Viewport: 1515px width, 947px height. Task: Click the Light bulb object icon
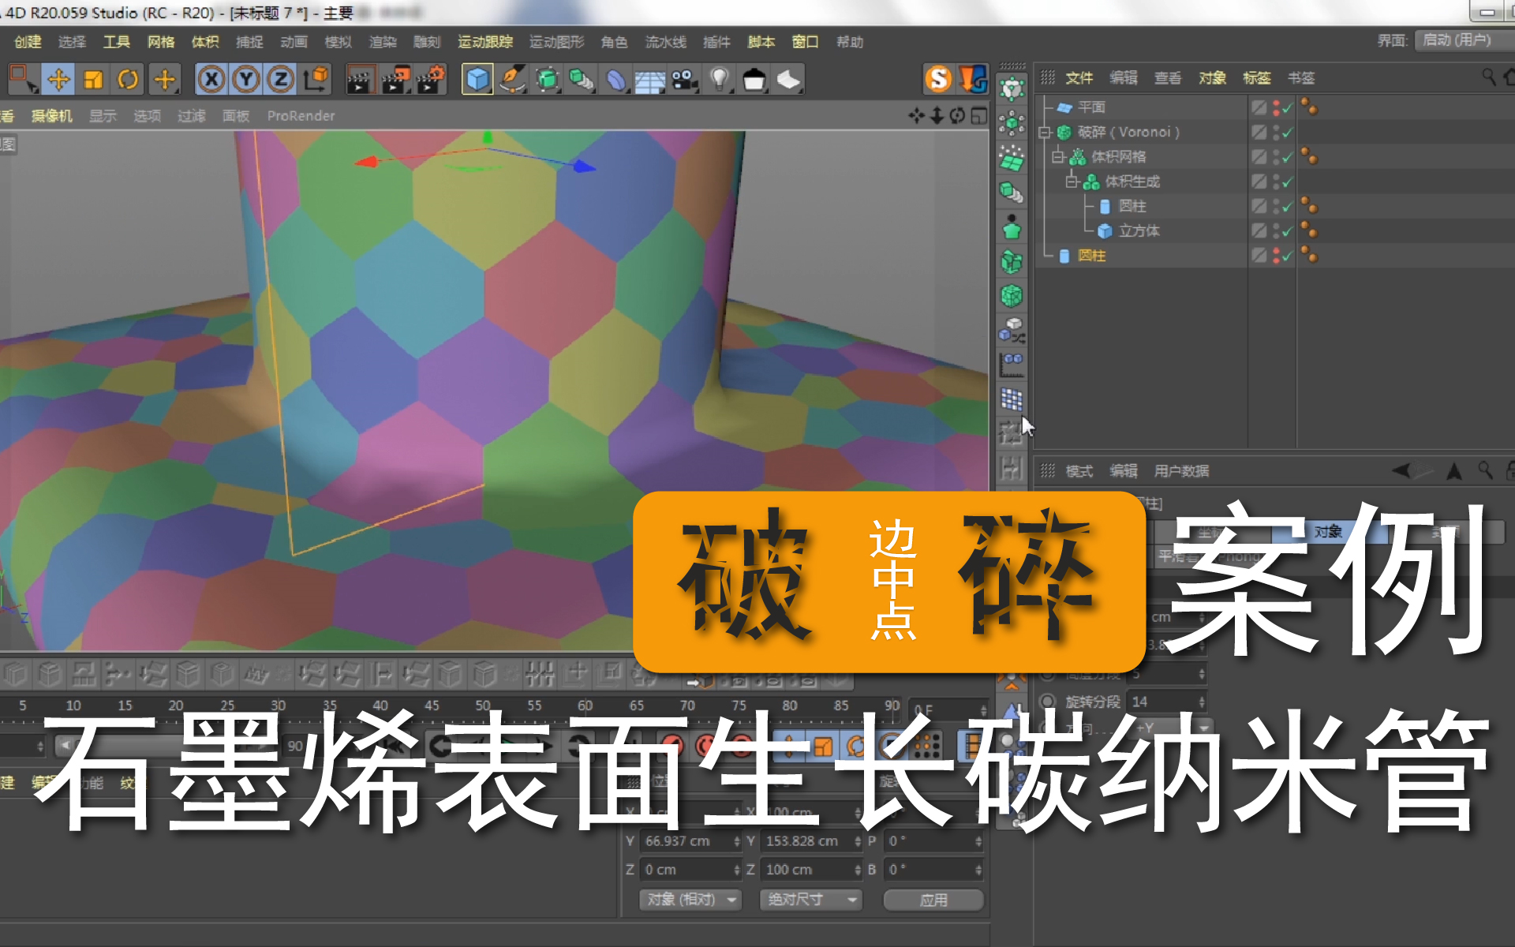click(x=719, y=80)
